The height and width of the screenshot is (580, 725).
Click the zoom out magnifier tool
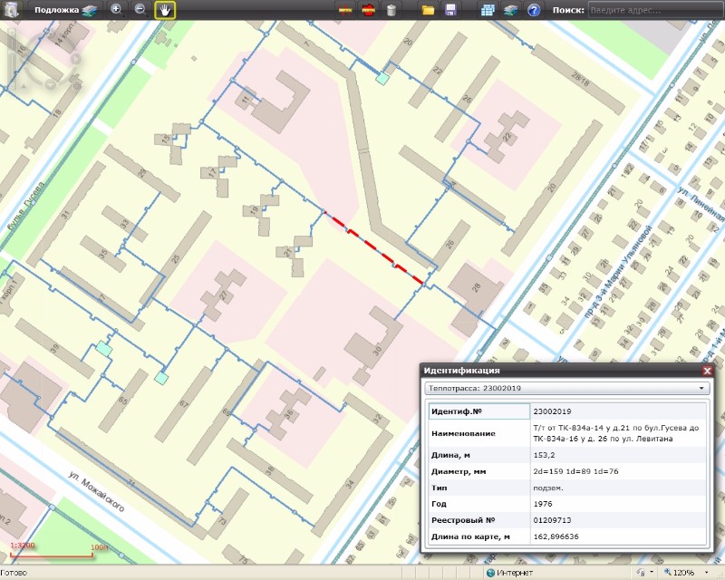coord(140,10)
